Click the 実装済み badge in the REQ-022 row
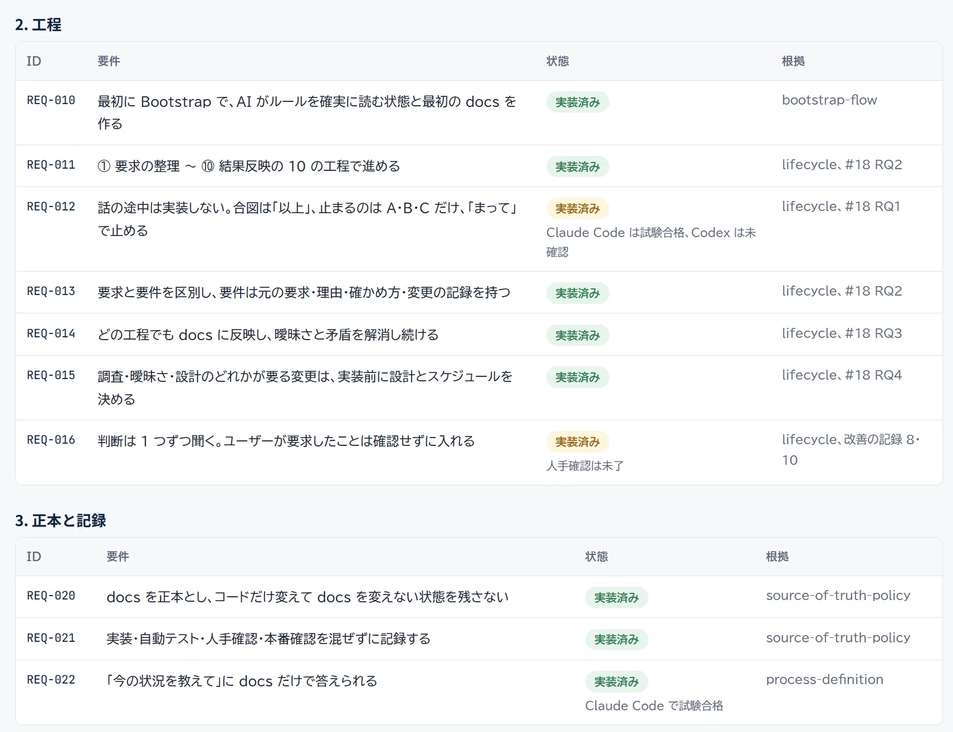The image size is (953, 732). (617, 682)
